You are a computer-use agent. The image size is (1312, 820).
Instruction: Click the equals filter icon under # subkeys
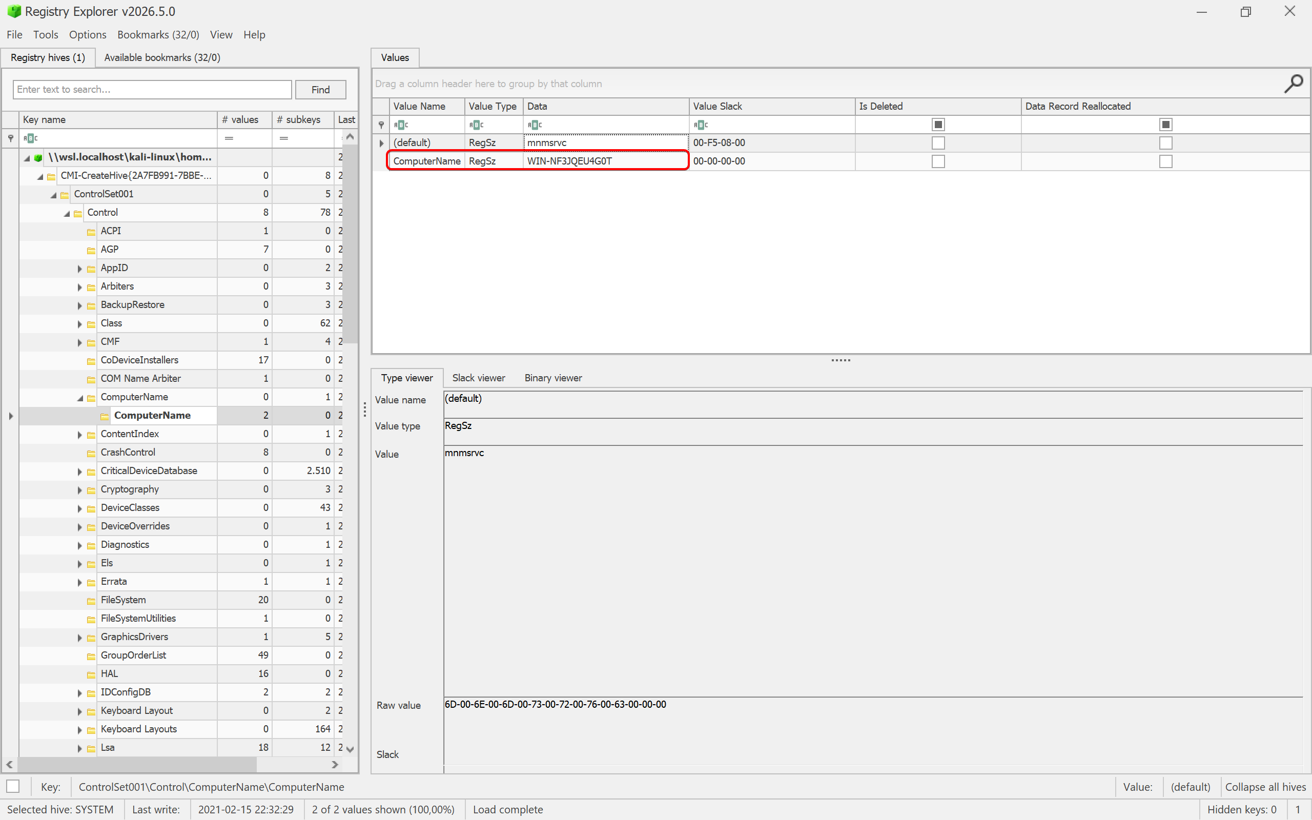[x=283, y=138]
